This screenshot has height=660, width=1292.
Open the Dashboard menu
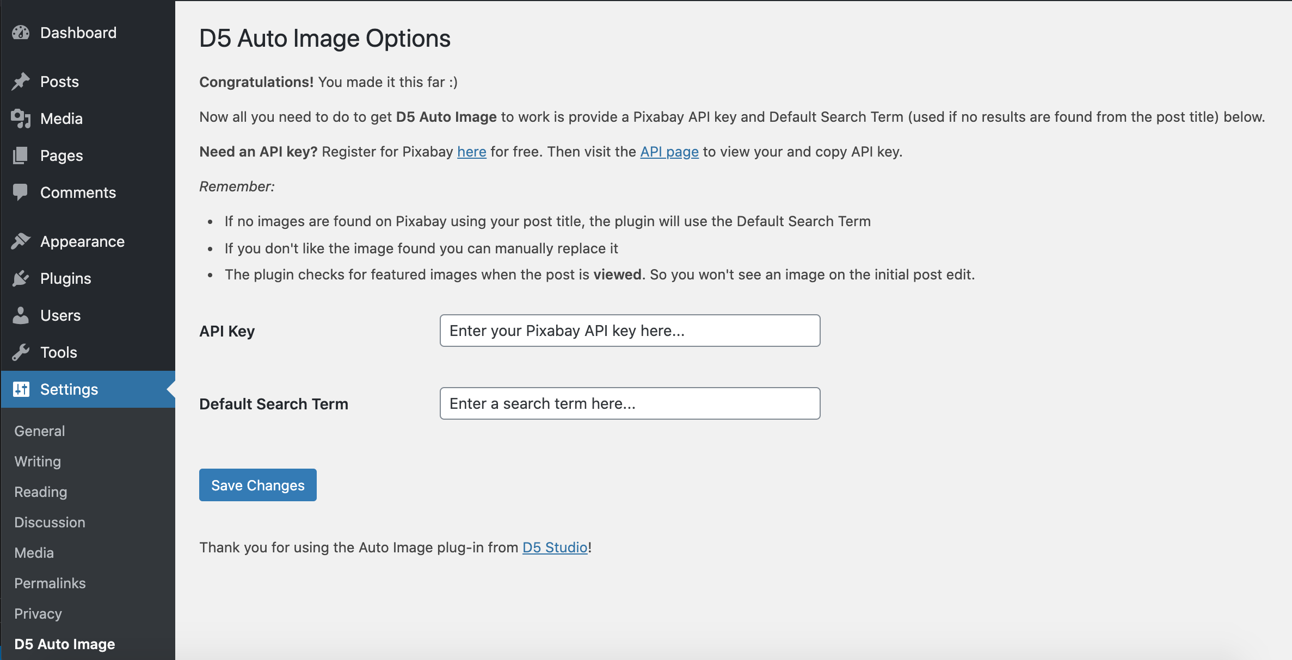pyautogui.click(x=78, y=33)
